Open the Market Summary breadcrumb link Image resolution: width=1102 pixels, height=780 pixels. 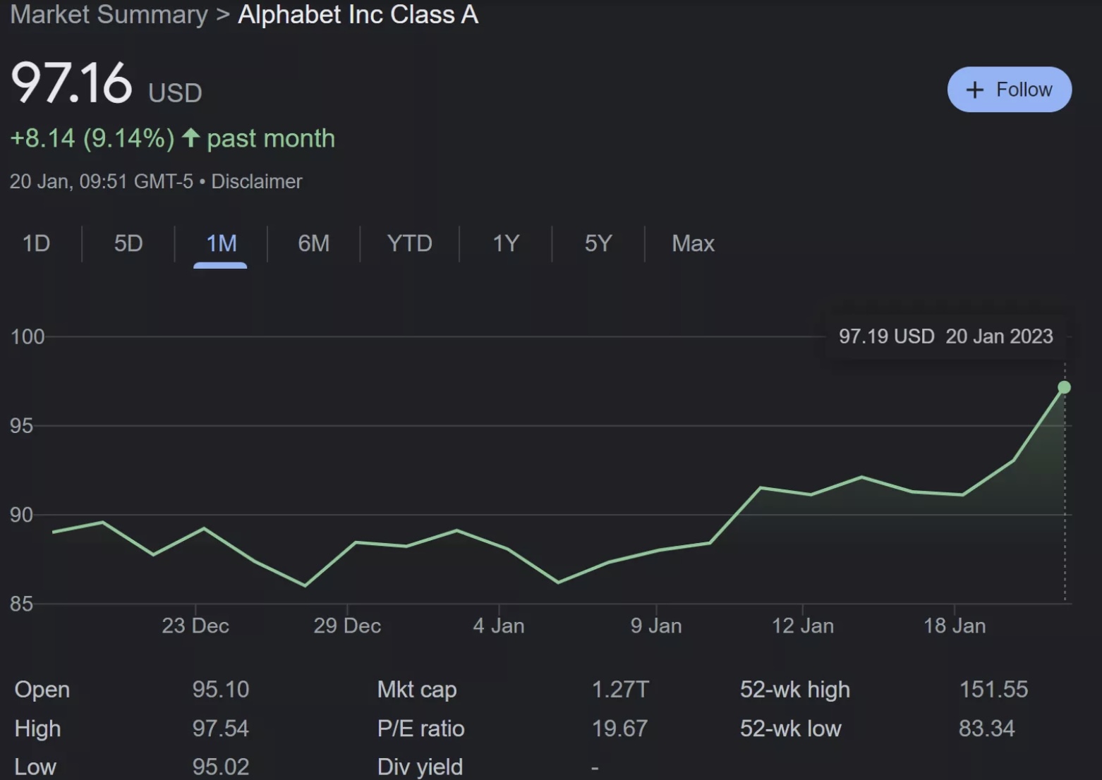click(x=109, y=15)
